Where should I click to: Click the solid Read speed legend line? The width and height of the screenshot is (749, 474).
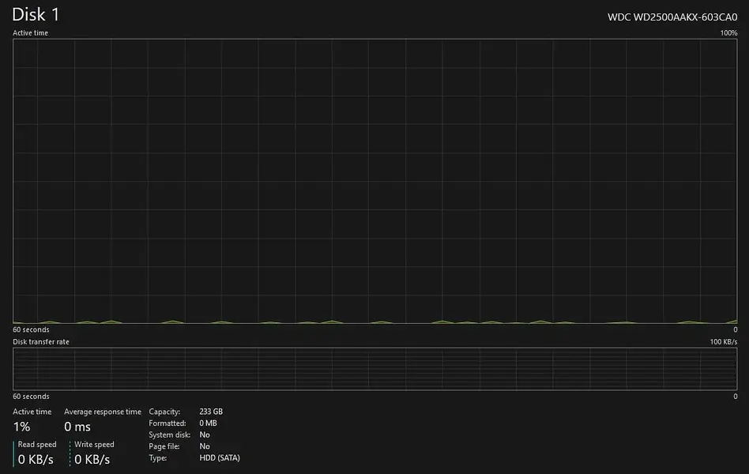click(14, 453)
